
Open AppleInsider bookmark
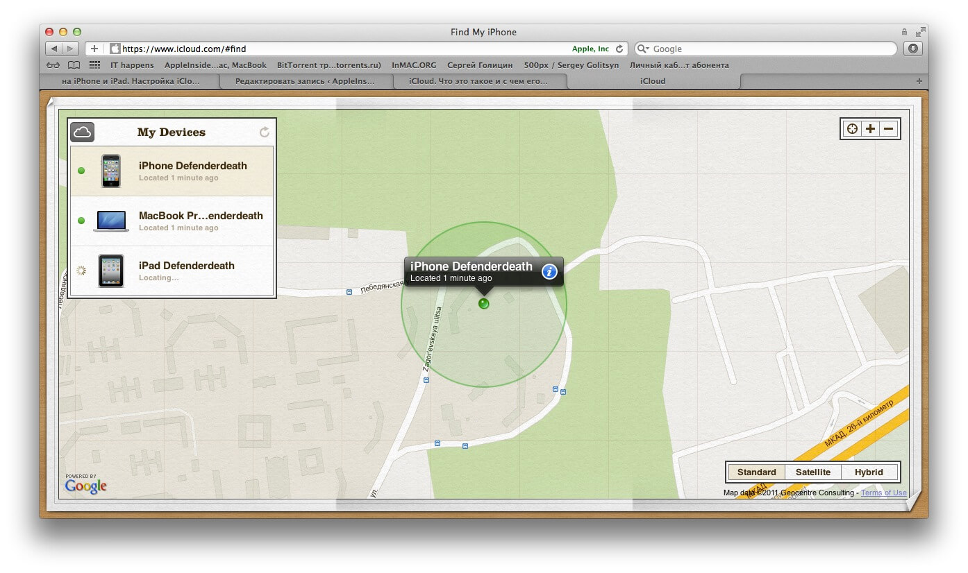215,65
